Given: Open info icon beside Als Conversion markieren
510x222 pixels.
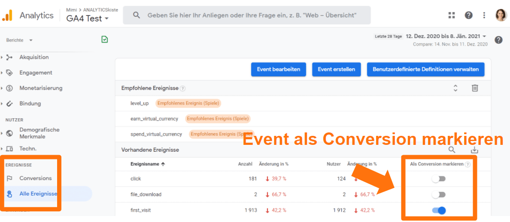Looking at the screenshot, I should [x=468, y=165].
